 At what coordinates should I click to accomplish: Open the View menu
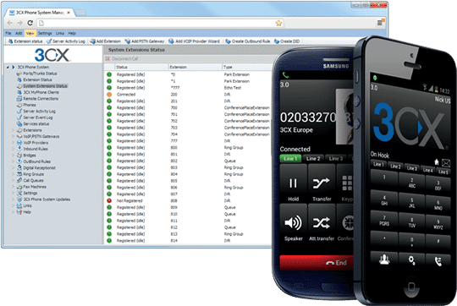30,33
